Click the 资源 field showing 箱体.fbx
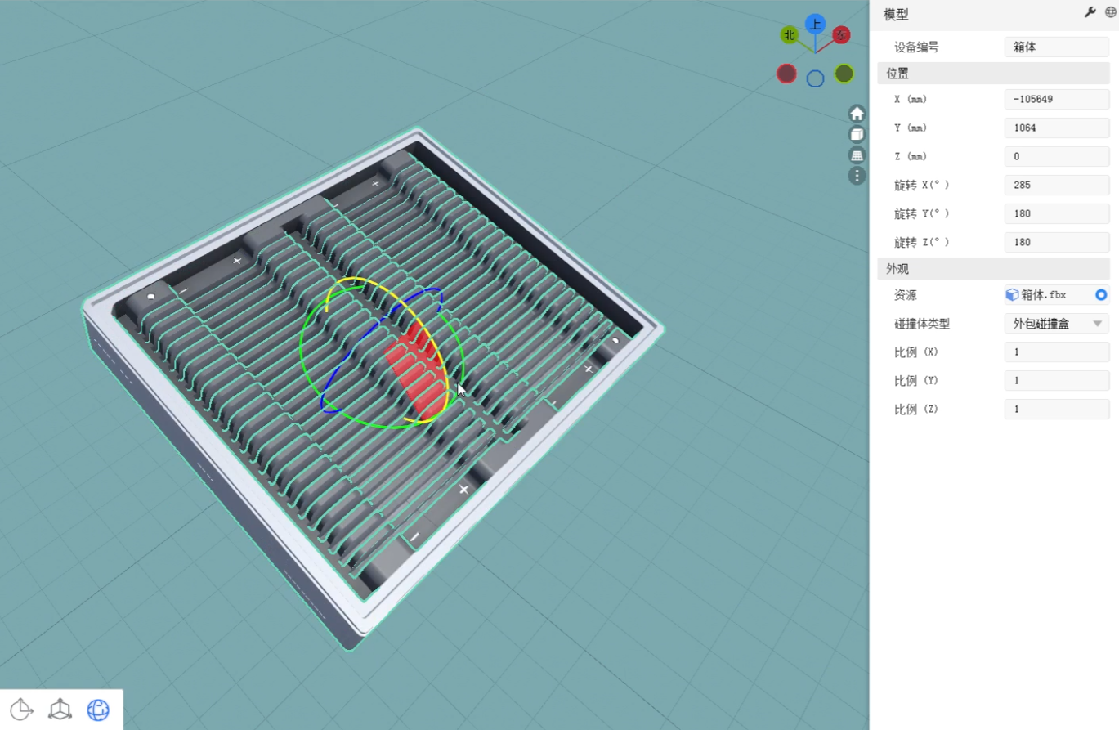Image resolution: width=1119 pixels, height=730 pixels. [x=1057, y=295]
